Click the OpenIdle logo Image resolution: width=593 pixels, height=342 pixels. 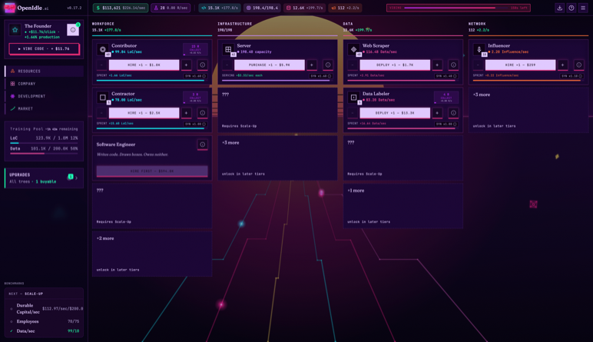26,8
